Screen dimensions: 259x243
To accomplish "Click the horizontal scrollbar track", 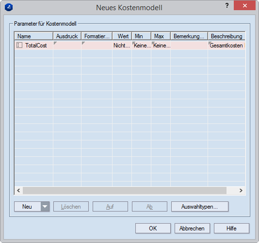I will [125, 191].
